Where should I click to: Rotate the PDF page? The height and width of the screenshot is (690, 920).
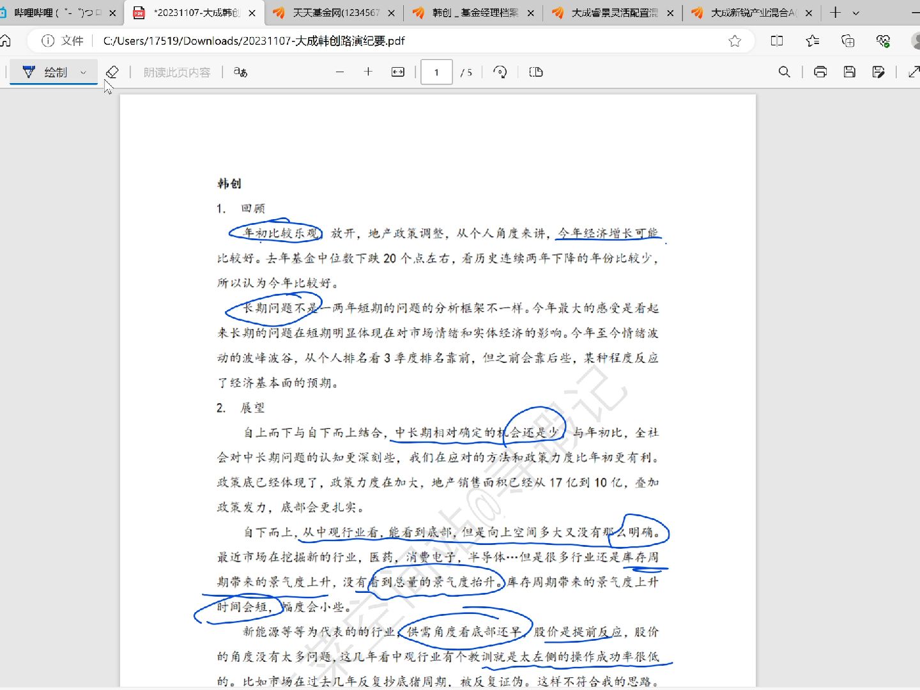[500, 72]
